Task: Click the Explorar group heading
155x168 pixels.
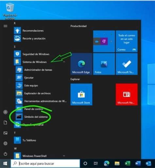Action: [75, 79]
